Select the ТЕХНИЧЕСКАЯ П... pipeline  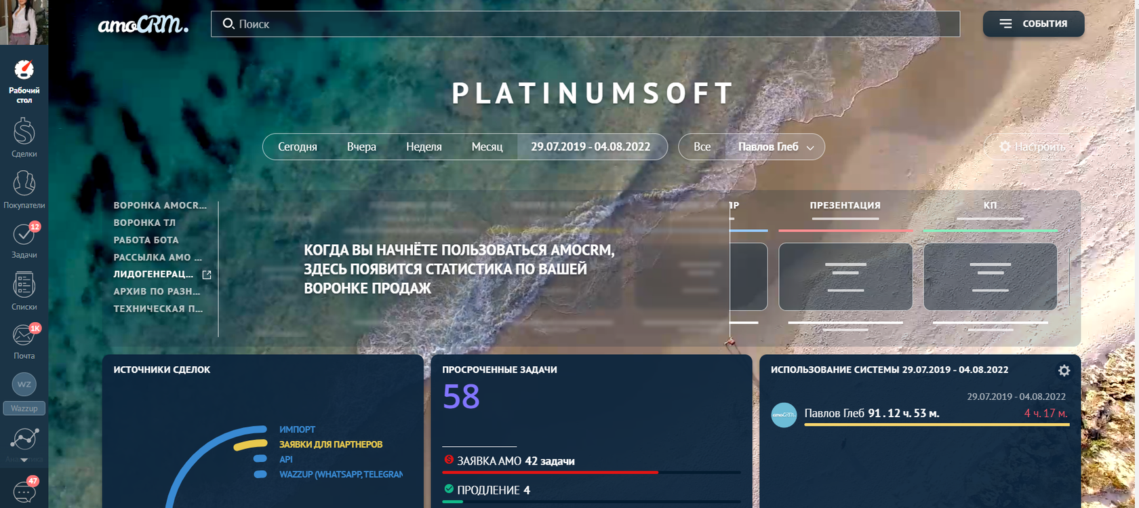(x=158, y=309)
